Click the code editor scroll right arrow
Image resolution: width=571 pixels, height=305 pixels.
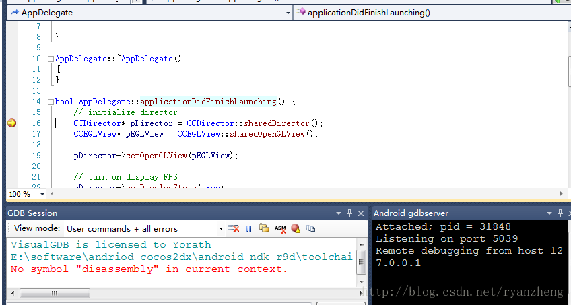point(562,194)
